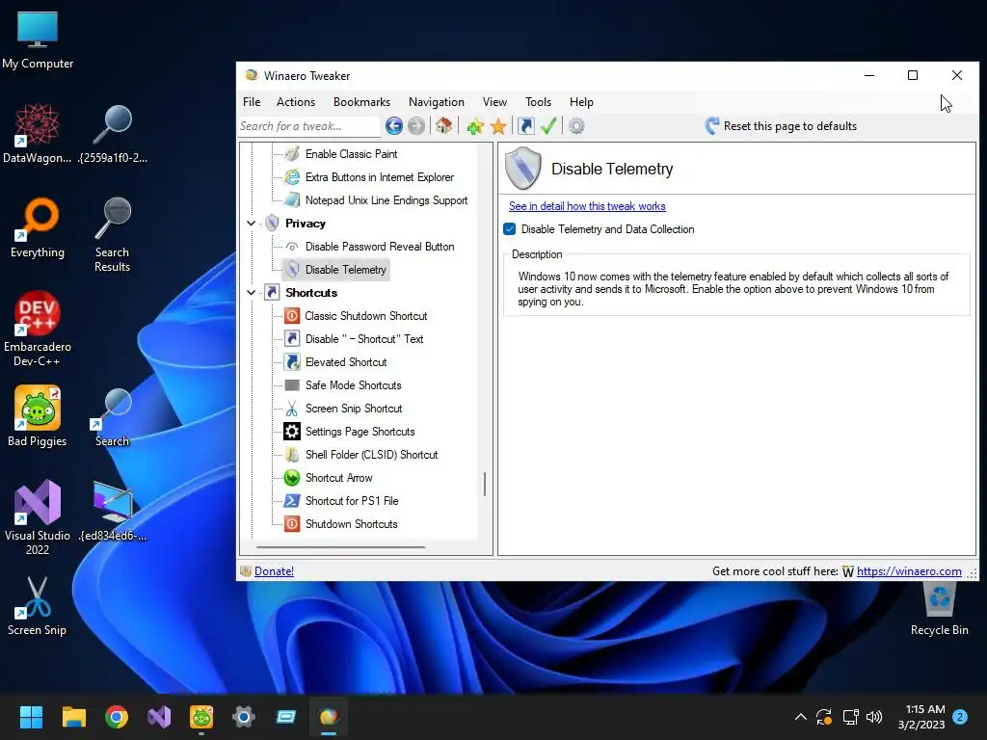Open File Explorer from the taskbar
This screenshot has width=987, height=740.
tap(74, 717)
